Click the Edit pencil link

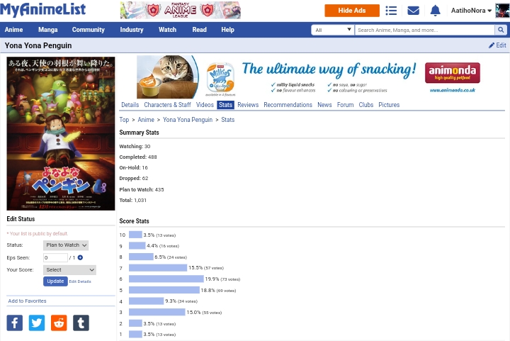pos(497,45)
